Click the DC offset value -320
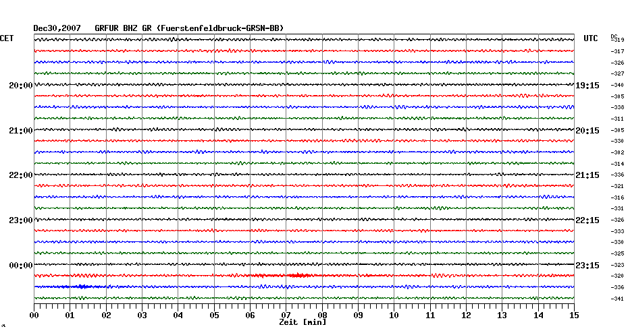This screenshot has height=333, width=628. (618, 276)
